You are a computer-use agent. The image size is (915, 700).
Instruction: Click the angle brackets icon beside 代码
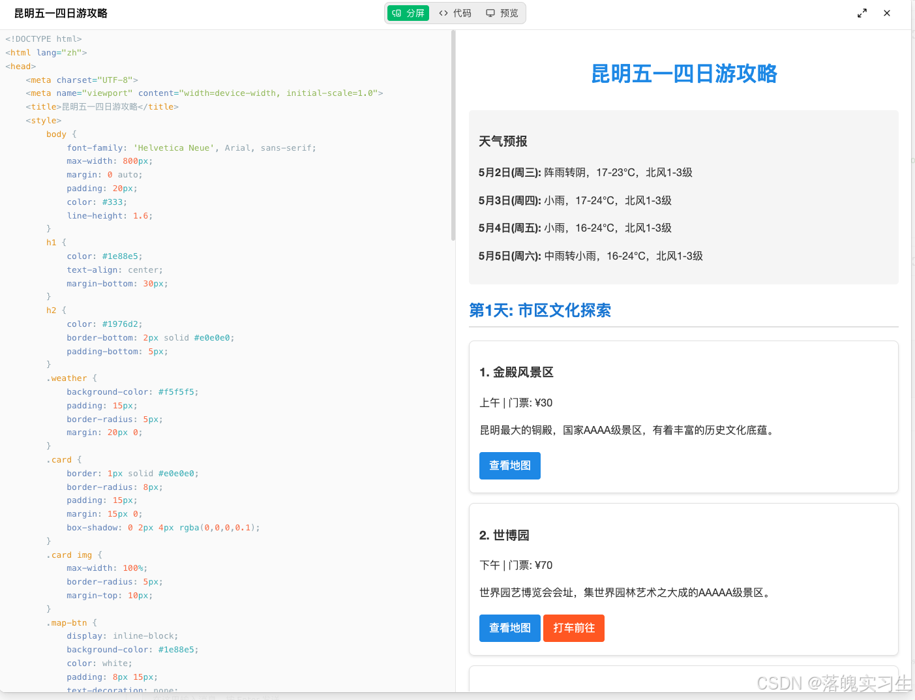click(x=443, y=12)
